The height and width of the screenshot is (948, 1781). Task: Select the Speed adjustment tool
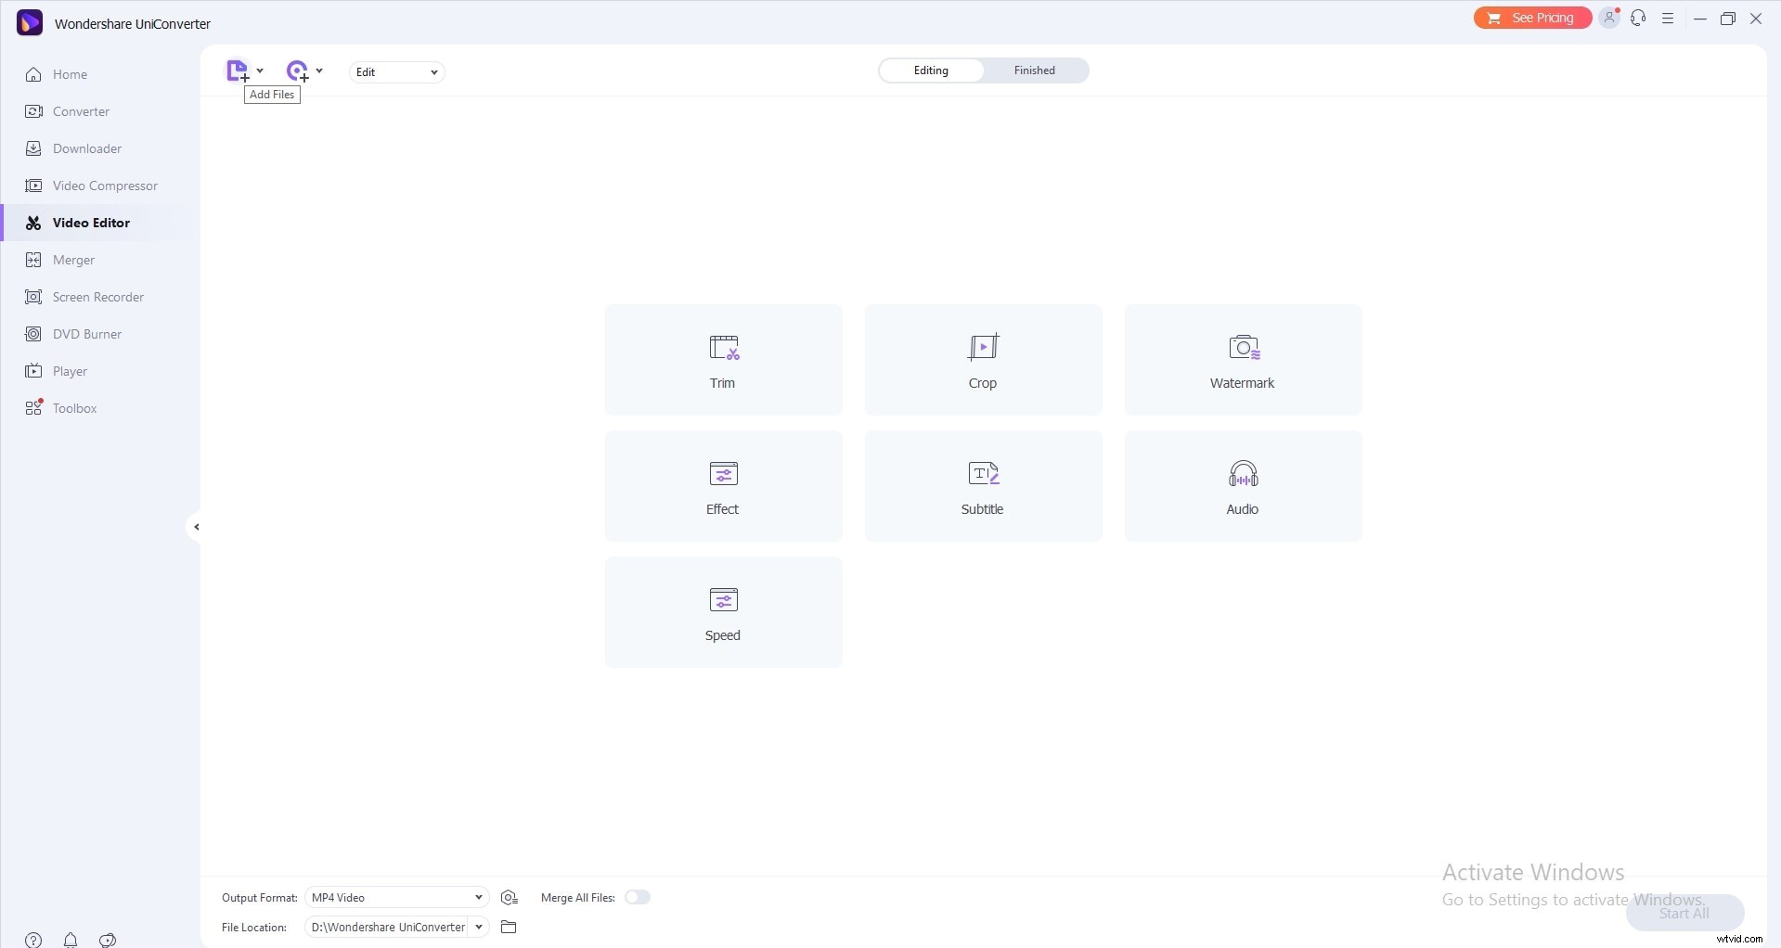pos(723,612)
